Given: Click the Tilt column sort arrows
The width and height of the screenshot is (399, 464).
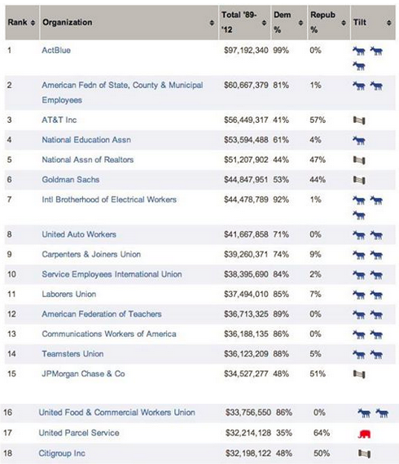Looking at the screenshot, I should (389, 23).
